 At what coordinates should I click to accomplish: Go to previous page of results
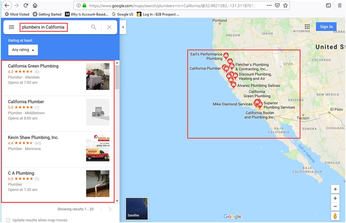[101, 209]
